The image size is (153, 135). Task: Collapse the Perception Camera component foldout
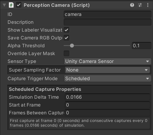click(4, 5)
